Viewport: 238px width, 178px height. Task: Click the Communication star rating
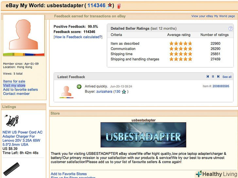click(x=180, y=49)
